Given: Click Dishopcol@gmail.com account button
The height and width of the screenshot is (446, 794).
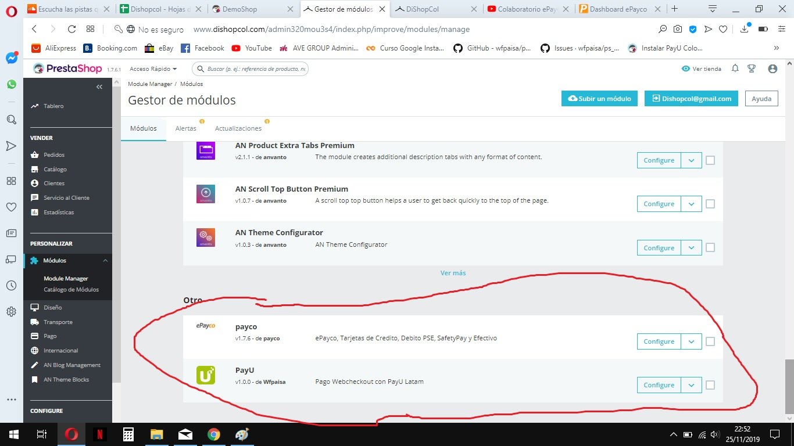Looking at the screenshot, I should coord(691,99).
